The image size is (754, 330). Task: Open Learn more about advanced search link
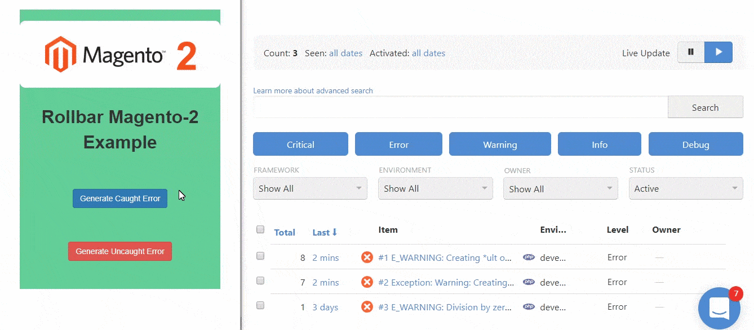click(313, 91)
